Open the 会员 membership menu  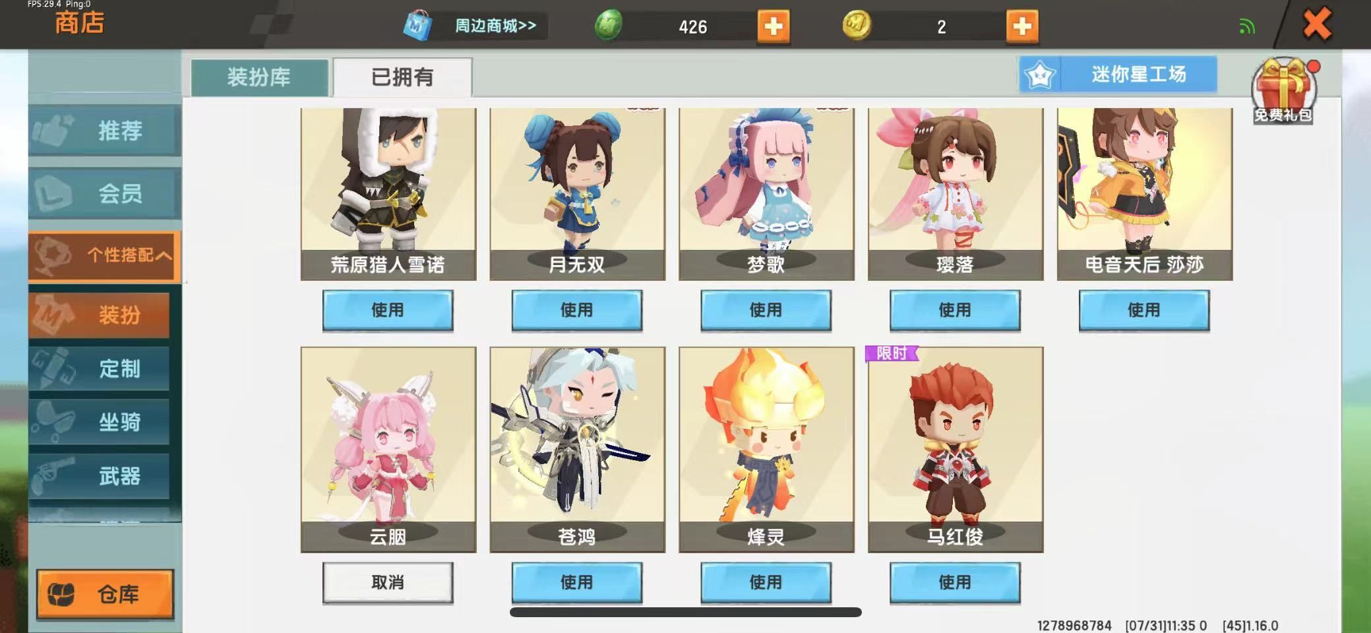click(104, 193)
